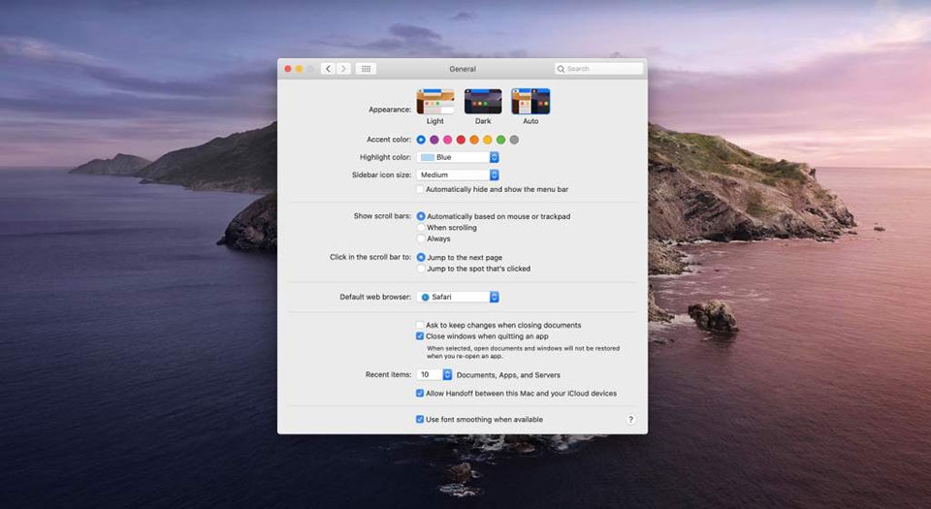This screenshot has width=931, height=509.
Task: Choose the orange accent color
Action: coord(474,140)
